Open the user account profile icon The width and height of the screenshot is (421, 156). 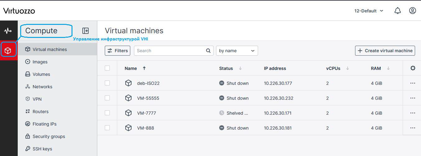click(412, 11)
